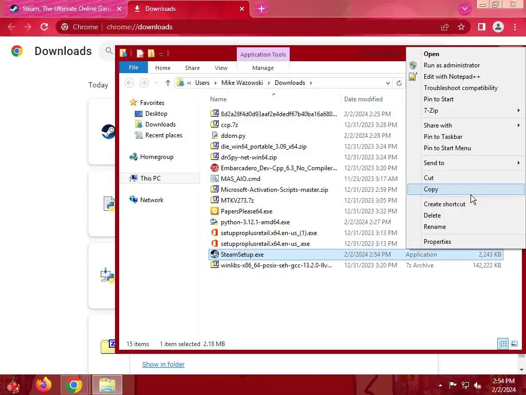Open the Share ribbon tab

(192, 68)
